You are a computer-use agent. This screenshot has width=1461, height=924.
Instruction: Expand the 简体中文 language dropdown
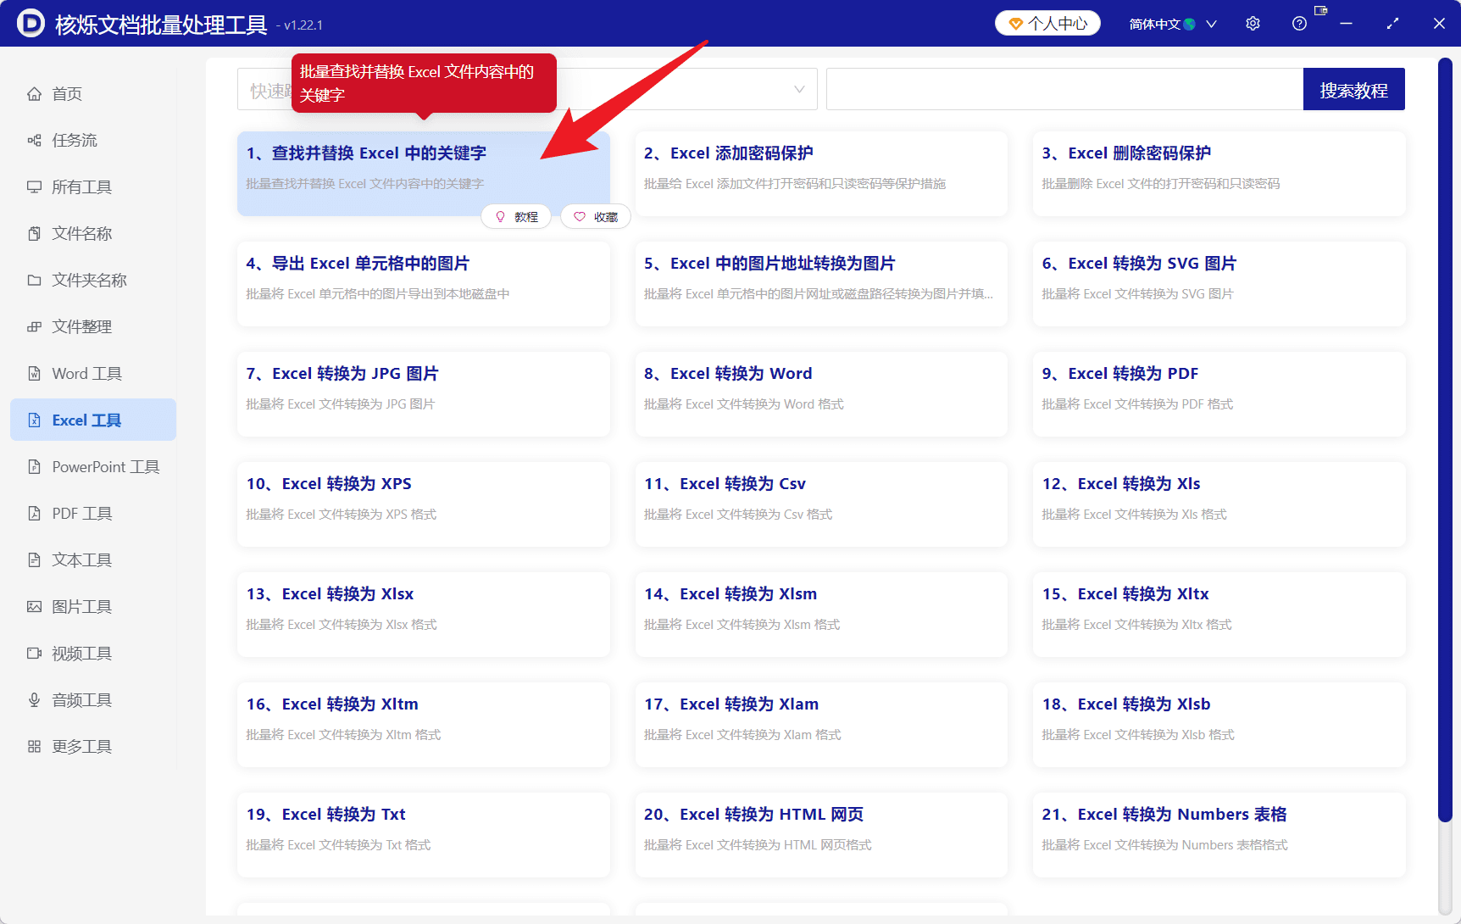coord(1172,24)
